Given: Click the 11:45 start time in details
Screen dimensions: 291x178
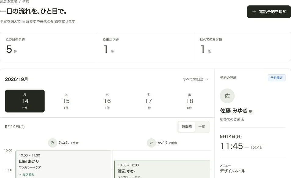Looking at the screenshot, I should pos(232,146).
